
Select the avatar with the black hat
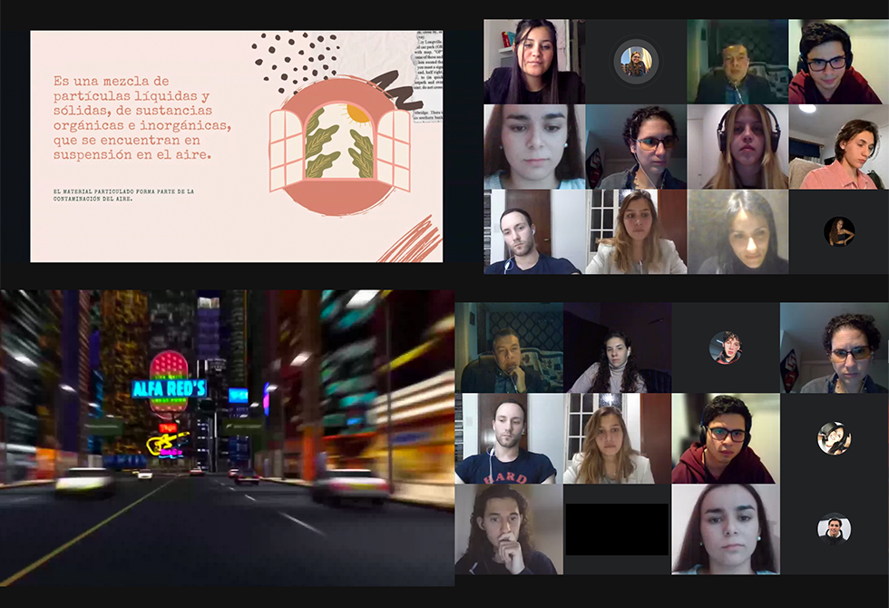pyautogui.click(x=834, y=438)
